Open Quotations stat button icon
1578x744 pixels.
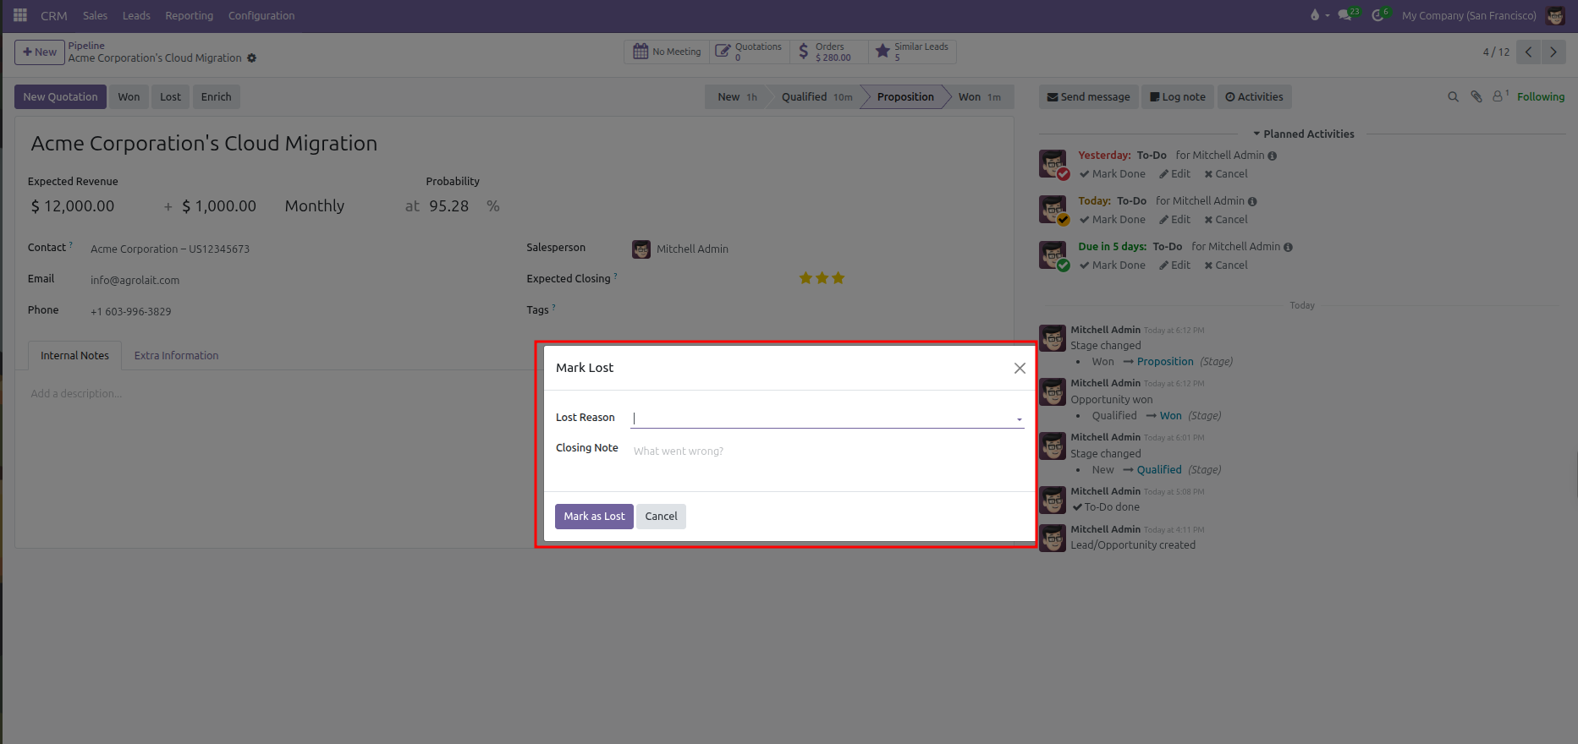point(723,52)
